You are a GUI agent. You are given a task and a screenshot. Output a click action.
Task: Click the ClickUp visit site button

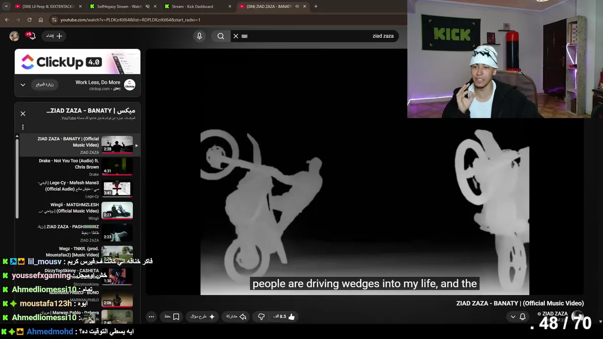[45, 85]
